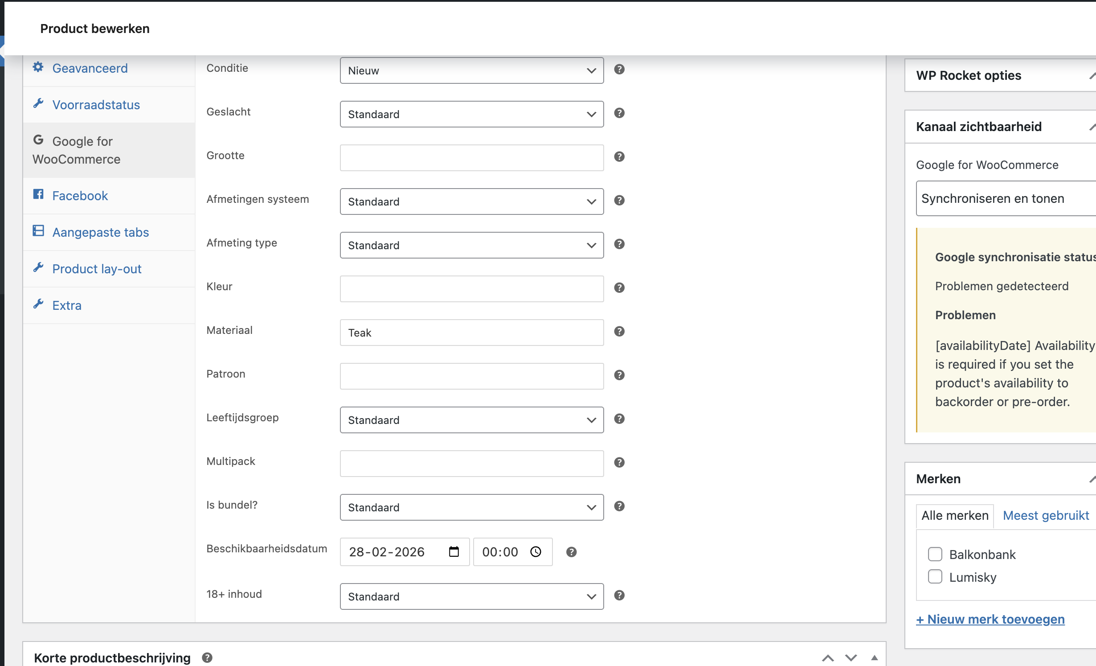
Task: Open the Leeftijdsgroep dropdown
Action: [471, 420]
